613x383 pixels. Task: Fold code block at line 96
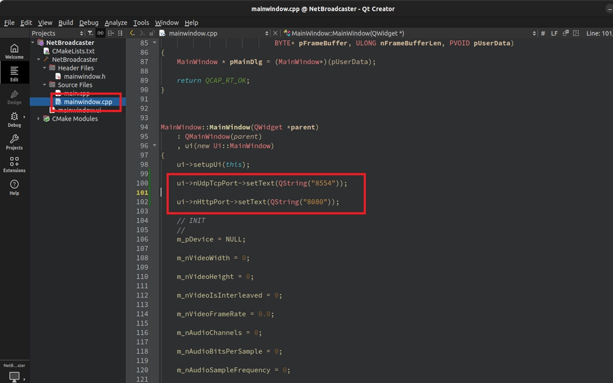click(x=154, y=145)
